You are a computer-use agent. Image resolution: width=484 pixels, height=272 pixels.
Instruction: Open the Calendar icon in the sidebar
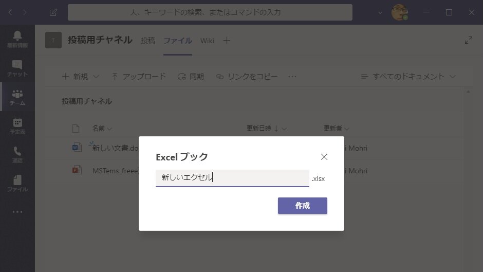coord(17,126)
